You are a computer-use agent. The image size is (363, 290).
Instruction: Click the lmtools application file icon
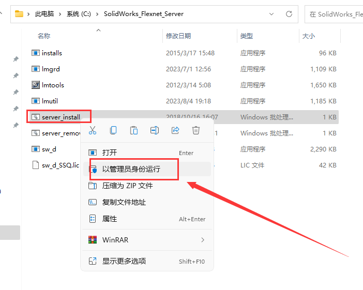36,85
